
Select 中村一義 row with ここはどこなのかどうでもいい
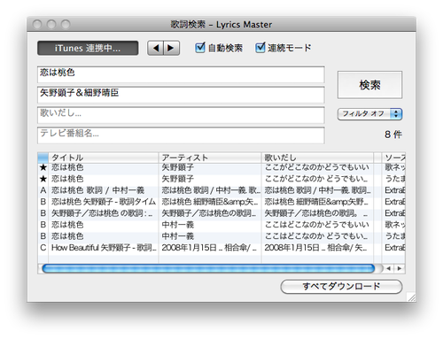tap(221, 225)
